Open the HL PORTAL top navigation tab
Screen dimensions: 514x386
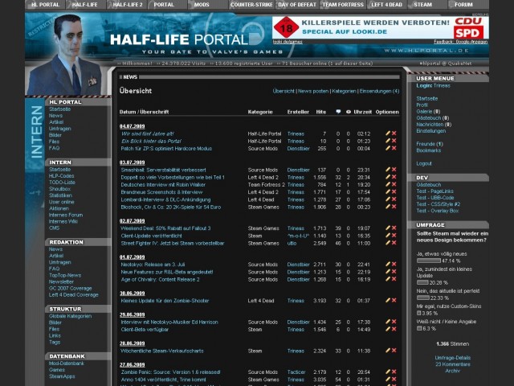tap(45, 5)
